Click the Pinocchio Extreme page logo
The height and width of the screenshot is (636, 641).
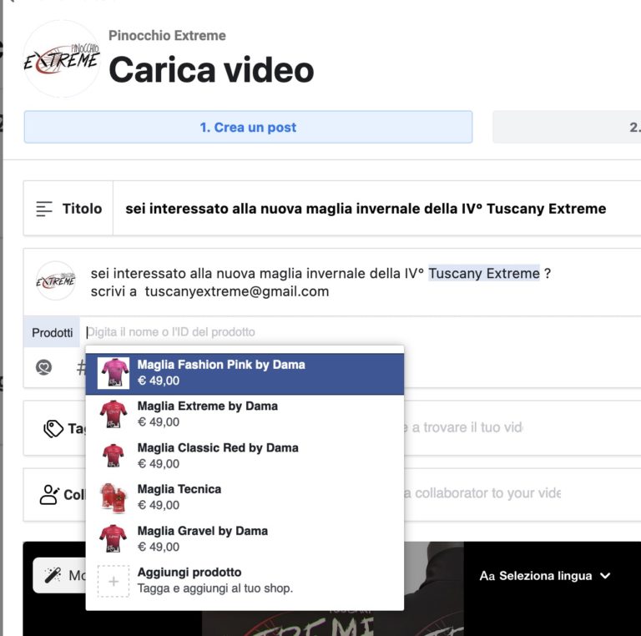[61, 59]
